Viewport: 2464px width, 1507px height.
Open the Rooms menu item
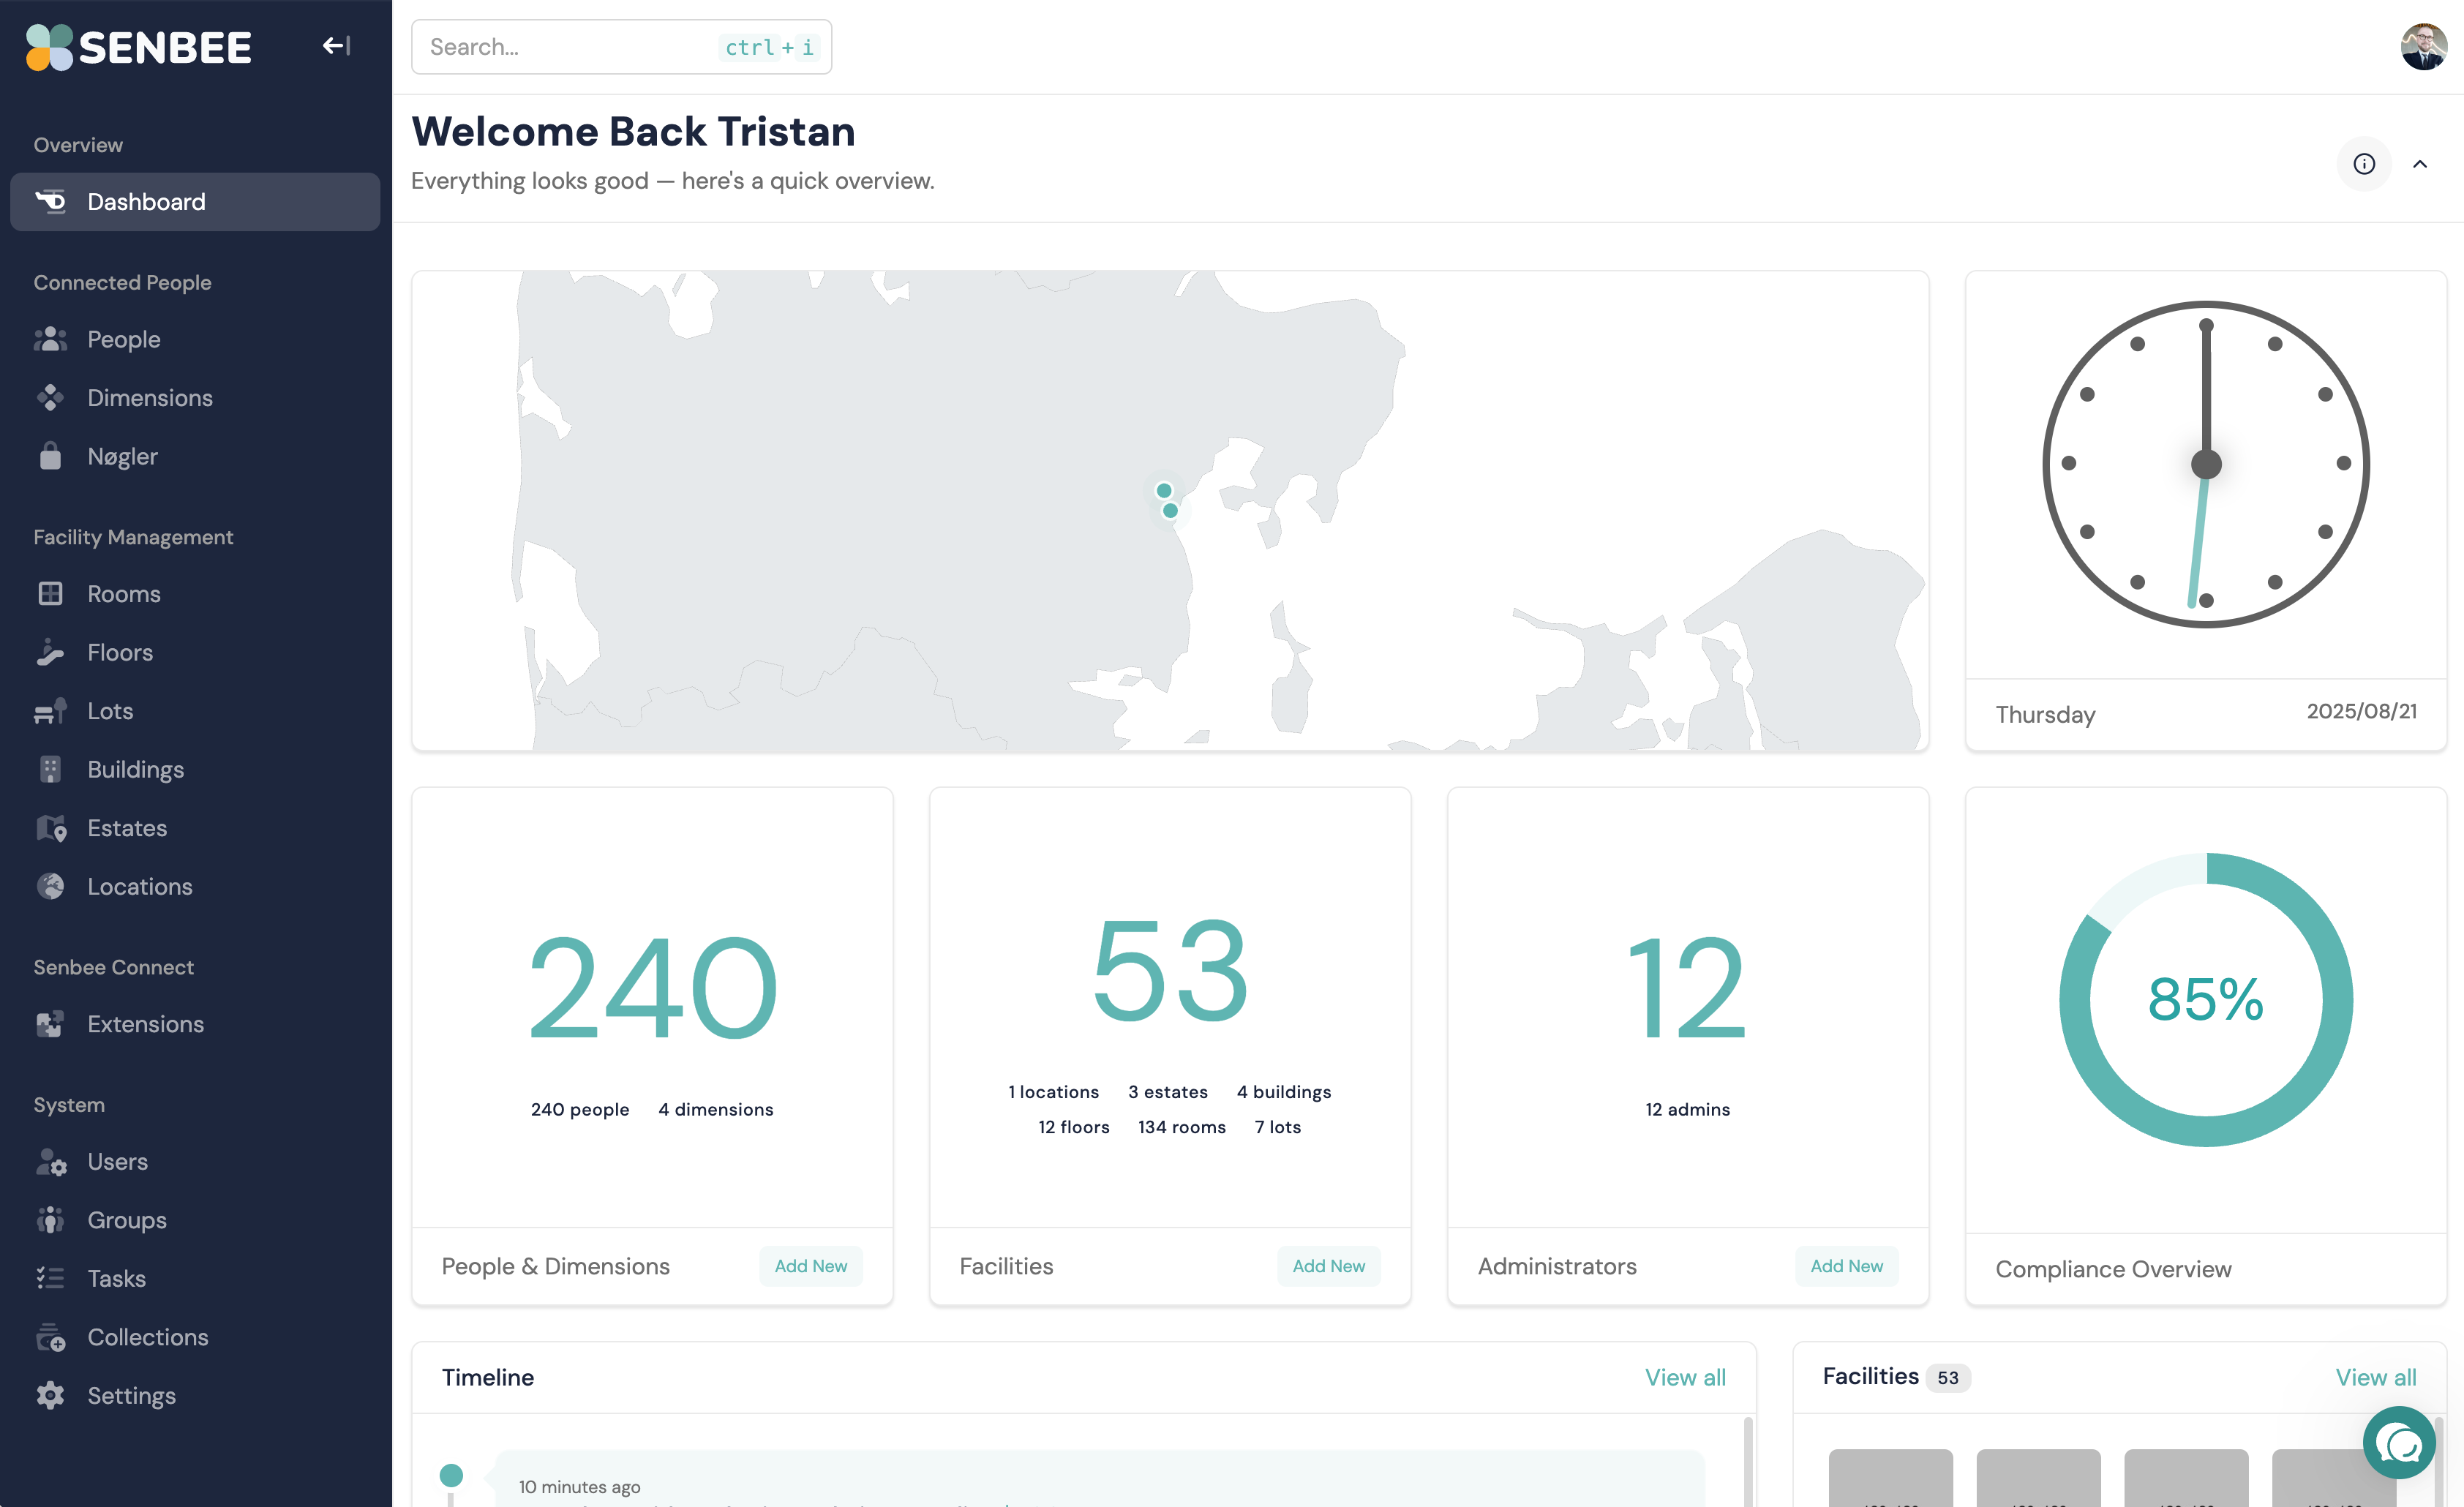[x=123, y=594]
